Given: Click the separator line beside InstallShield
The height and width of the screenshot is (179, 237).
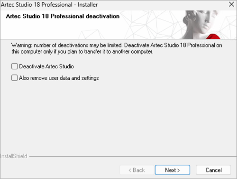Looking at the screenshot, I should tap(133, 157).
